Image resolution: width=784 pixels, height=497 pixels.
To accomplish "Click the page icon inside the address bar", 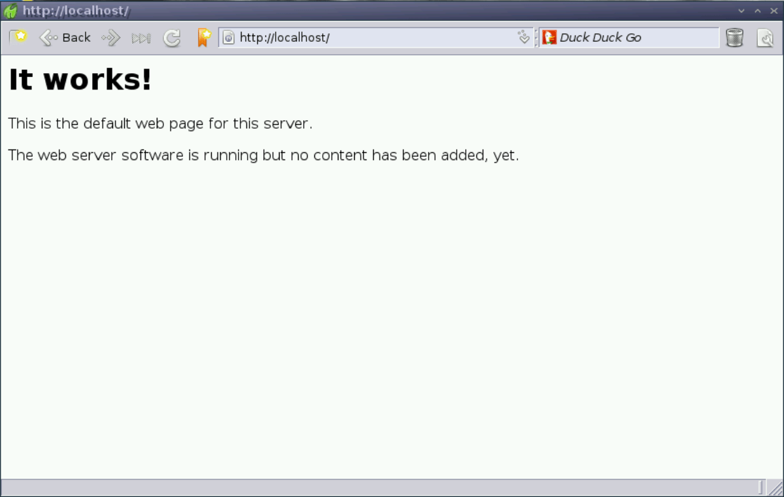I will (229, 38).
